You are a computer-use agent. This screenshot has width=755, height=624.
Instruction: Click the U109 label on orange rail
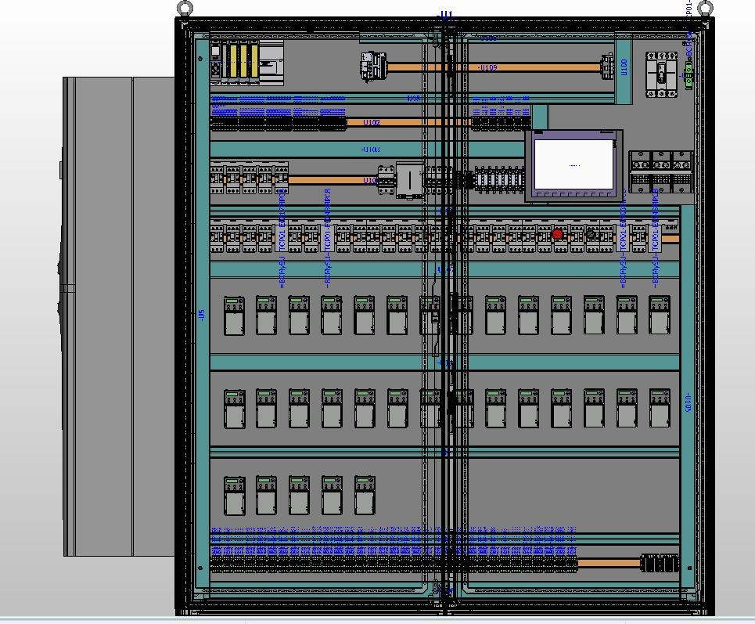487,68
